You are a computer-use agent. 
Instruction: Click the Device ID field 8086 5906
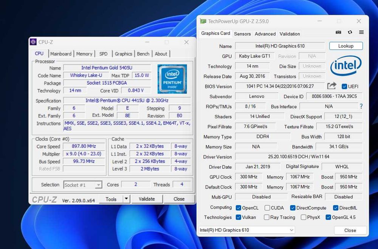pos(334,96)
